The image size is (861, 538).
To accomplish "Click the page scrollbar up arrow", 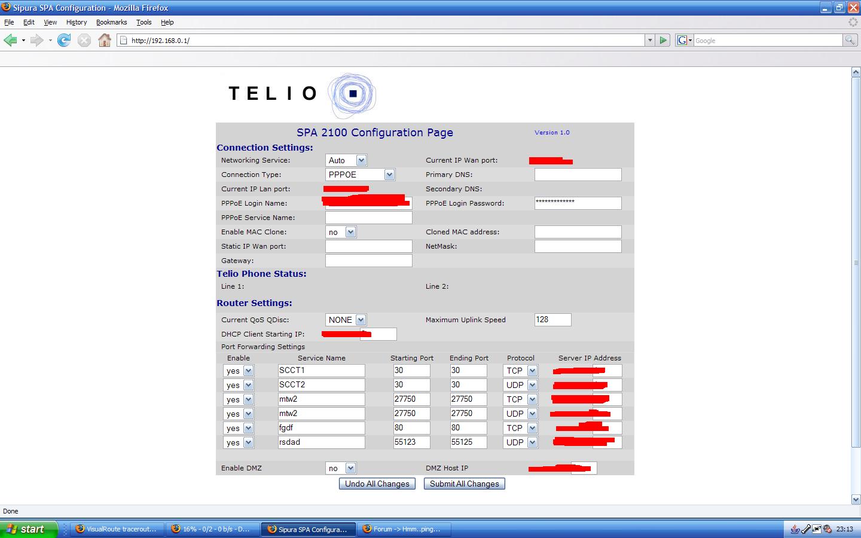I will (x=856, y=72).
